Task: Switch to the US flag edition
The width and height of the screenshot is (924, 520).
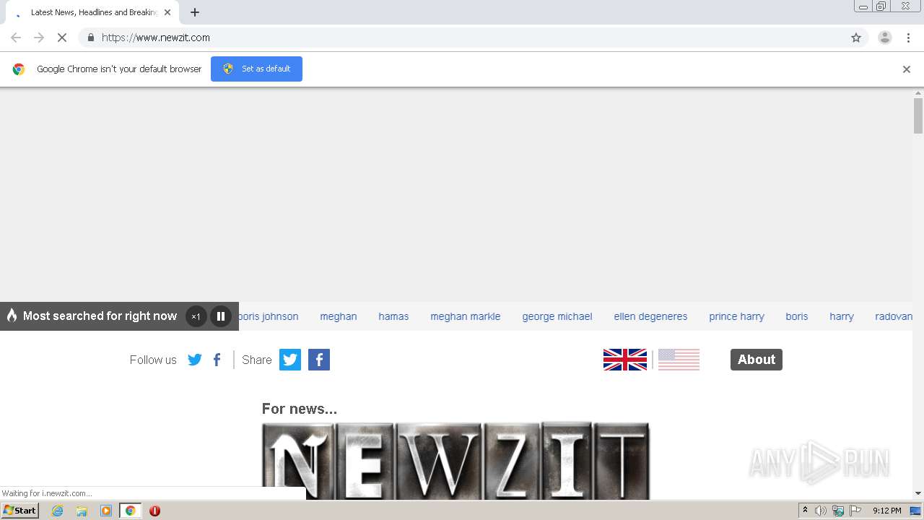Action: click(679, 360)
